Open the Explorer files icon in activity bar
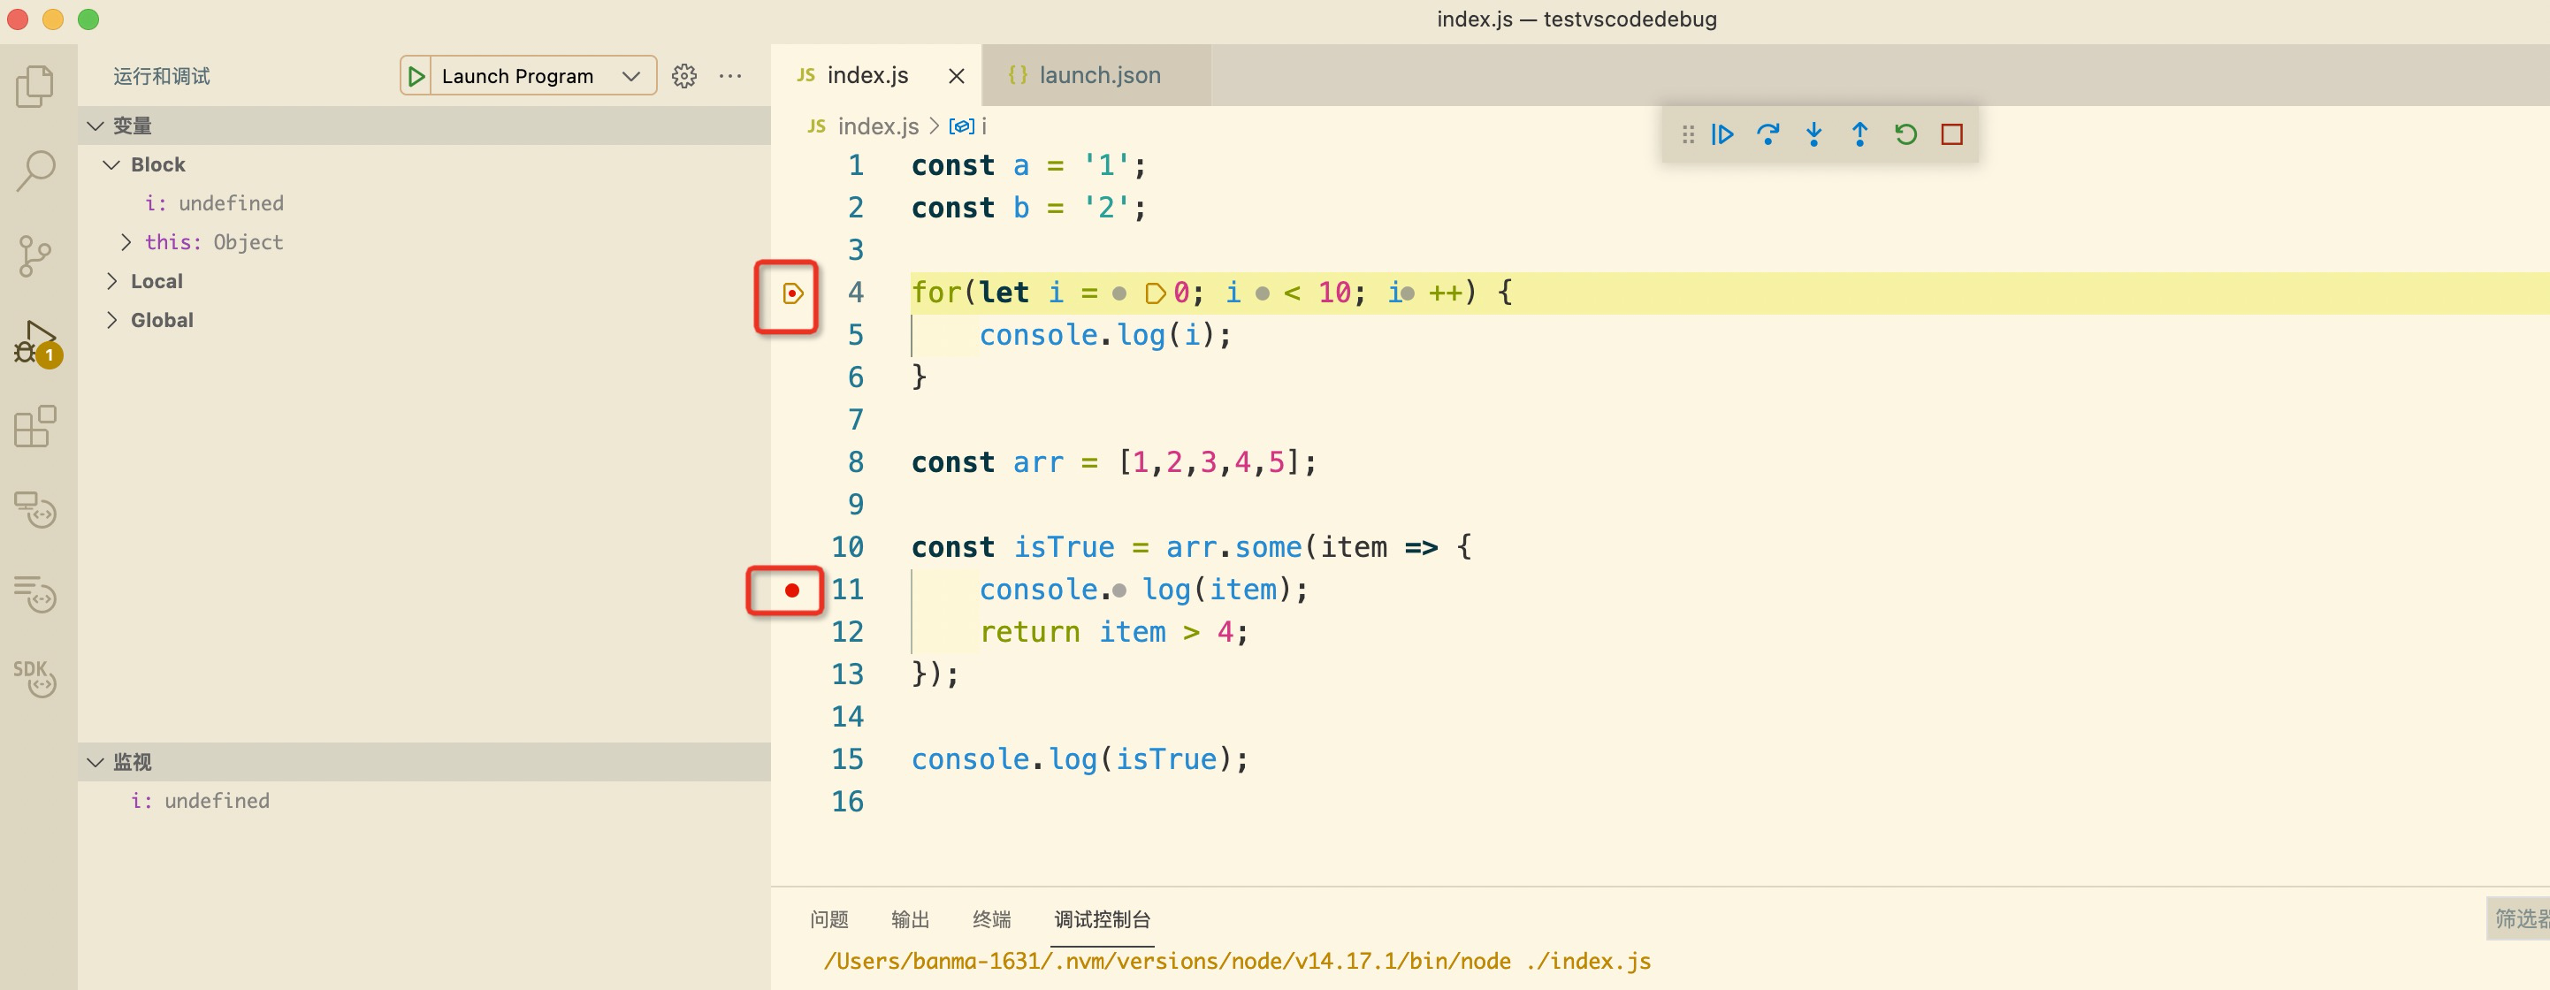This screenshot has height=990, width=2550. tap(35, 86)
